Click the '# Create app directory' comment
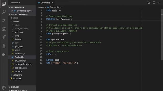The image size is (163, 91). click(59, 16)
